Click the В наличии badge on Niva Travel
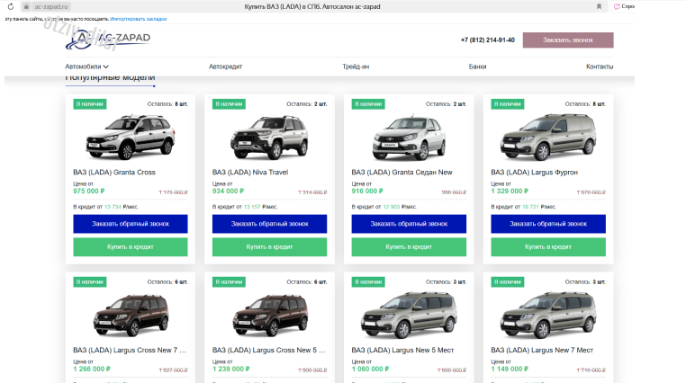 pos(229,104)
